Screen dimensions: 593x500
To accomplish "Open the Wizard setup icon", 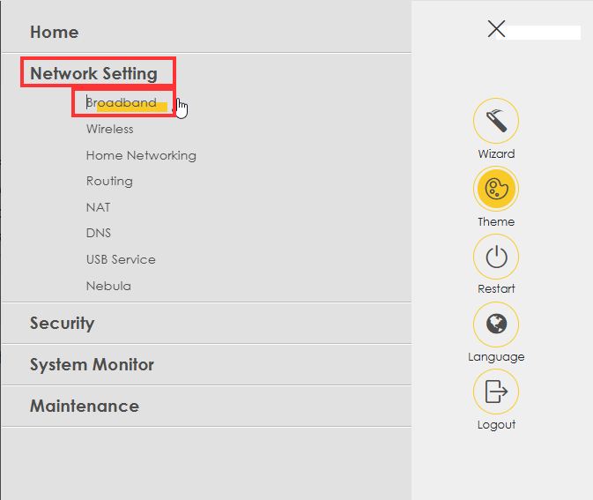I will [x=496, y=122].
